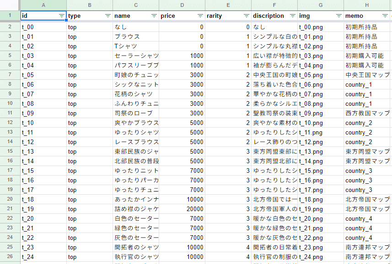Click memo 北方帝国マップ in row t_19

coord(367,209)
